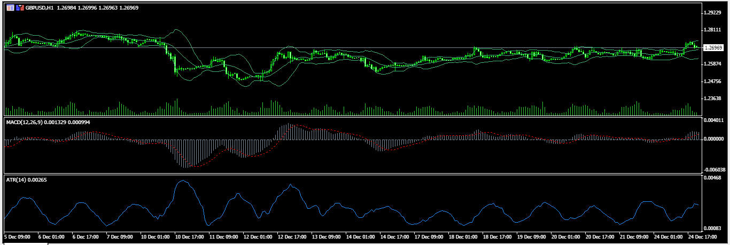The width and height of the screenshot is (730, 245).
Task: Click the 12 Dec 17:00 time label
Action: [x=291, y=236]
